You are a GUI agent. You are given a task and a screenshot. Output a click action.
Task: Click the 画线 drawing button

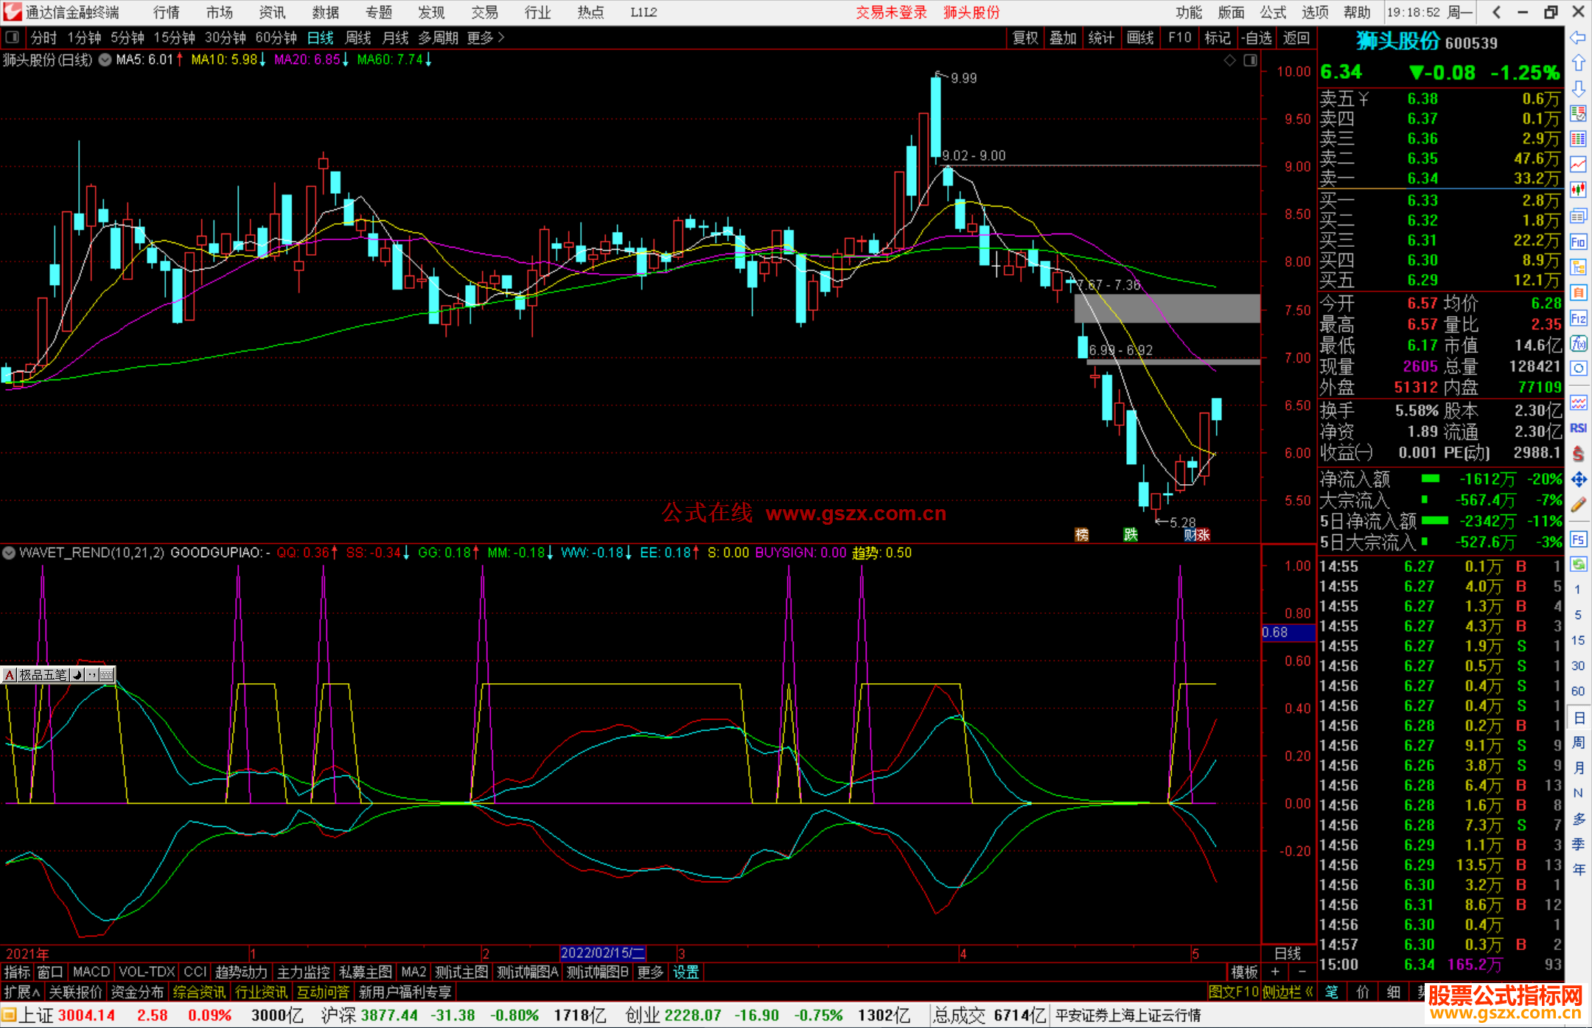(1140, 38)
